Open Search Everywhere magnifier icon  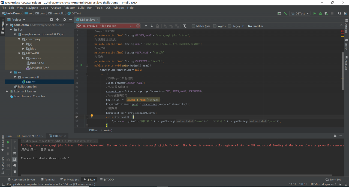[340, 13]
